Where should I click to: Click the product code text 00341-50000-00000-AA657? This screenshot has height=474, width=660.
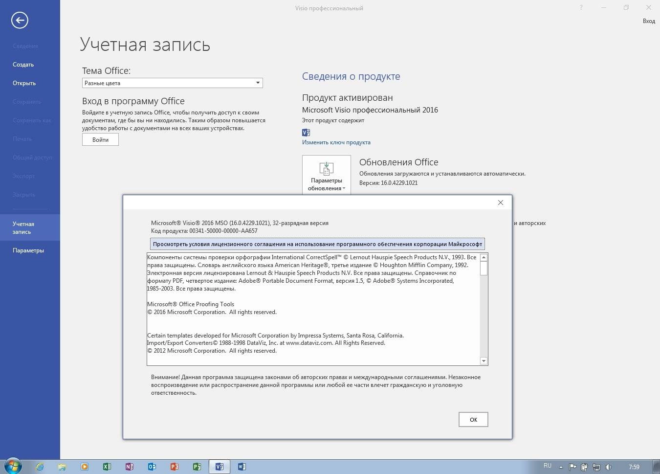(223, 231)
